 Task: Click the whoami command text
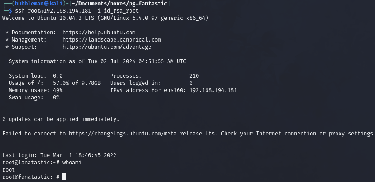click(x=71, y=163)
